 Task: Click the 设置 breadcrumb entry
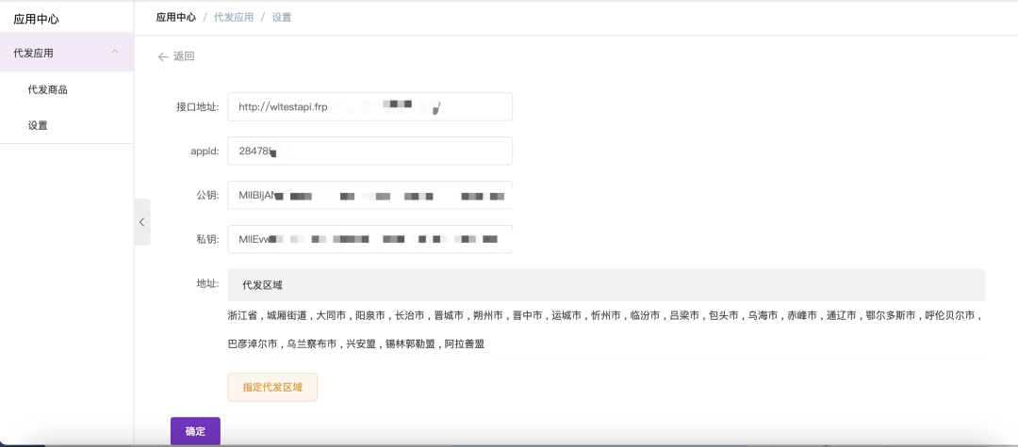pos(282,18)
